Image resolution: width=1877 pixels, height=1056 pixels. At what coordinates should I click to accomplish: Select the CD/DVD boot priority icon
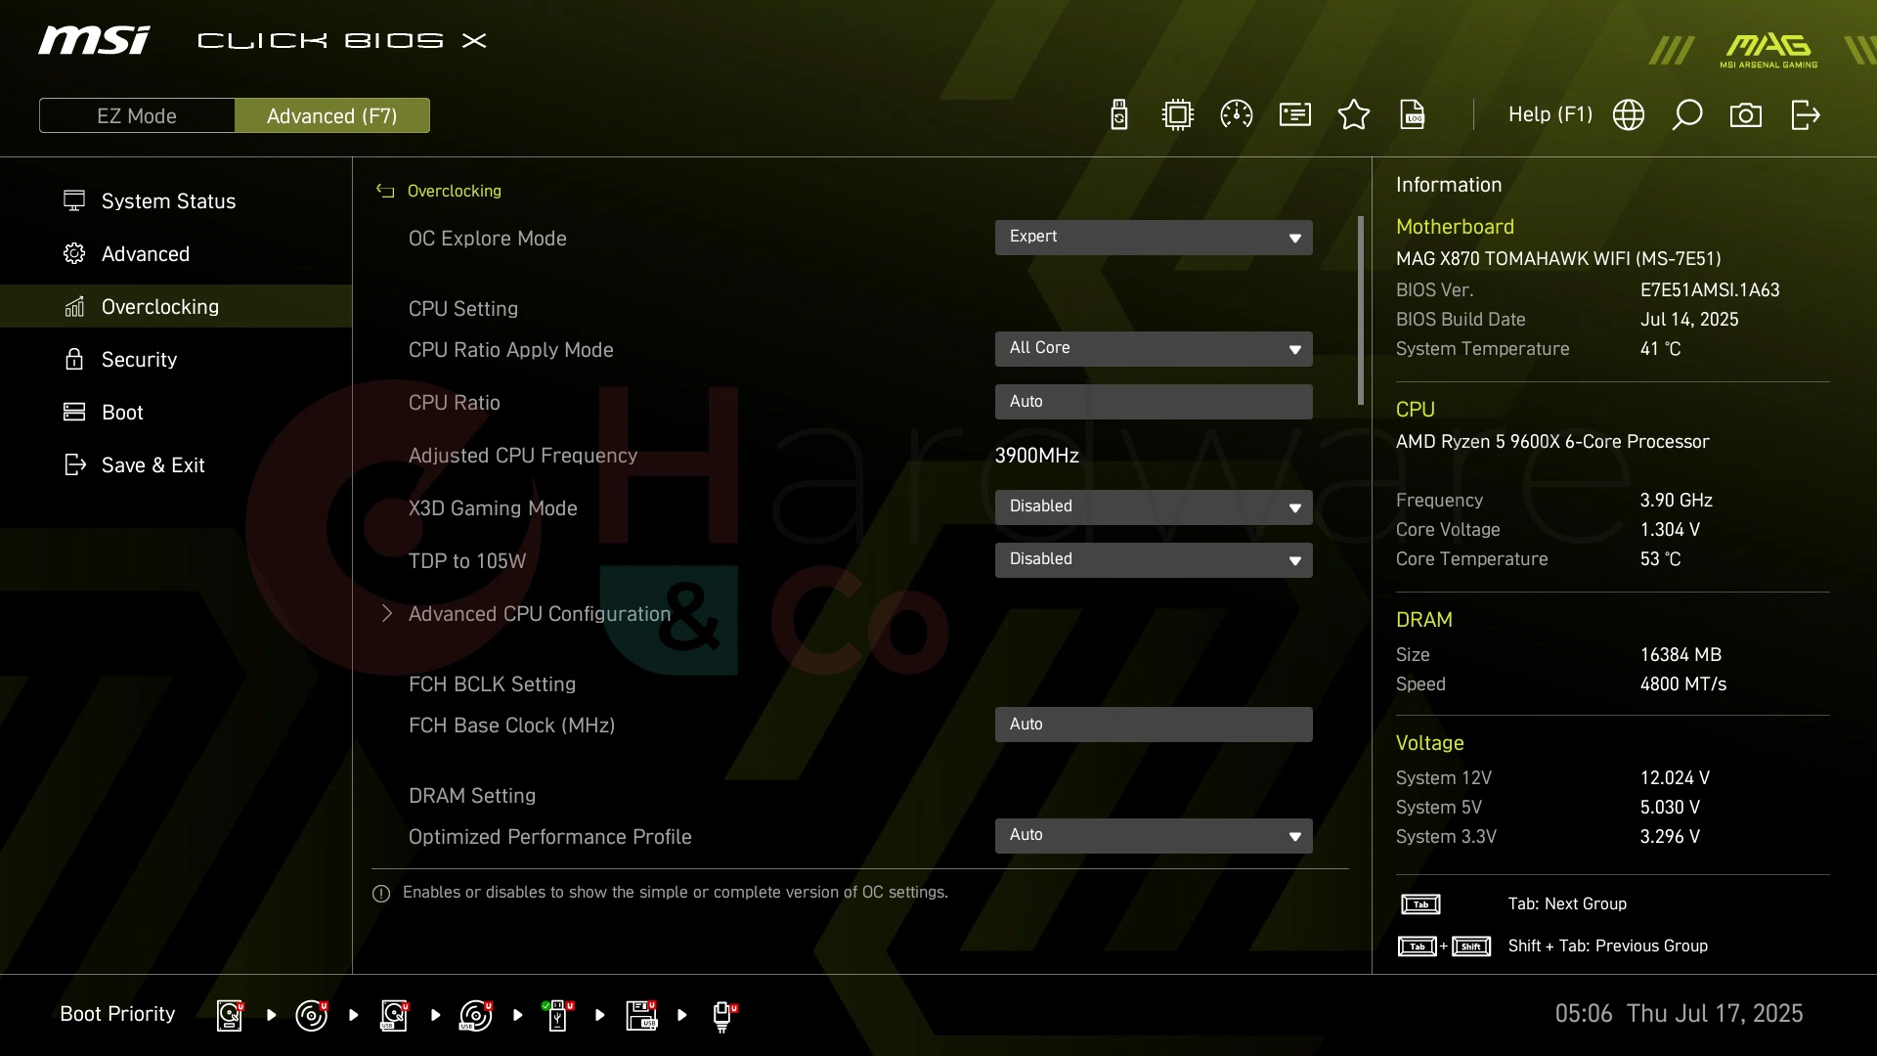tap(312, 1015)
